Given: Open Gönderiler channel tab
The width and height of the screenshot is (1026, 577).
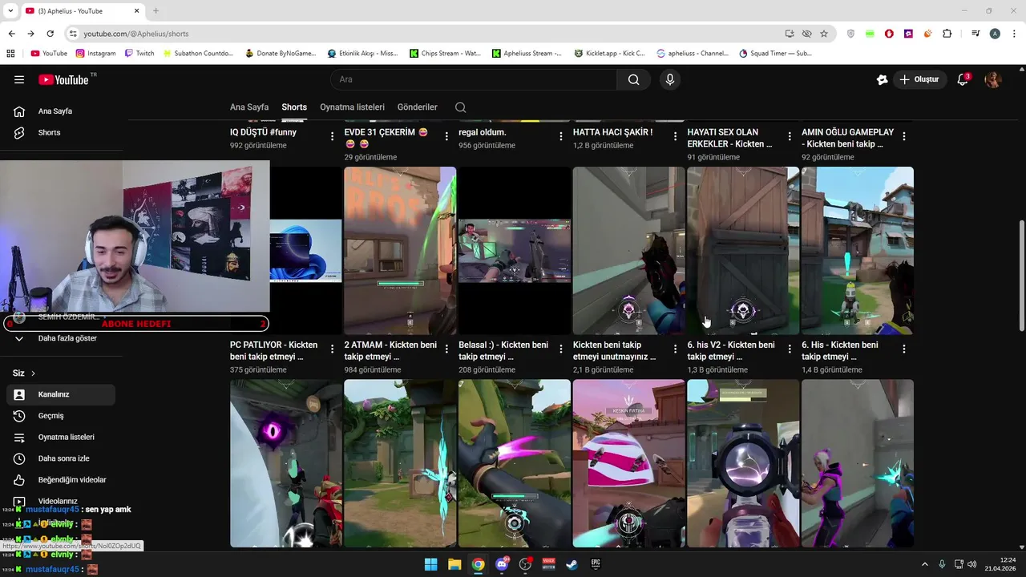Looking at the screenshot, I should click(418, 107).
